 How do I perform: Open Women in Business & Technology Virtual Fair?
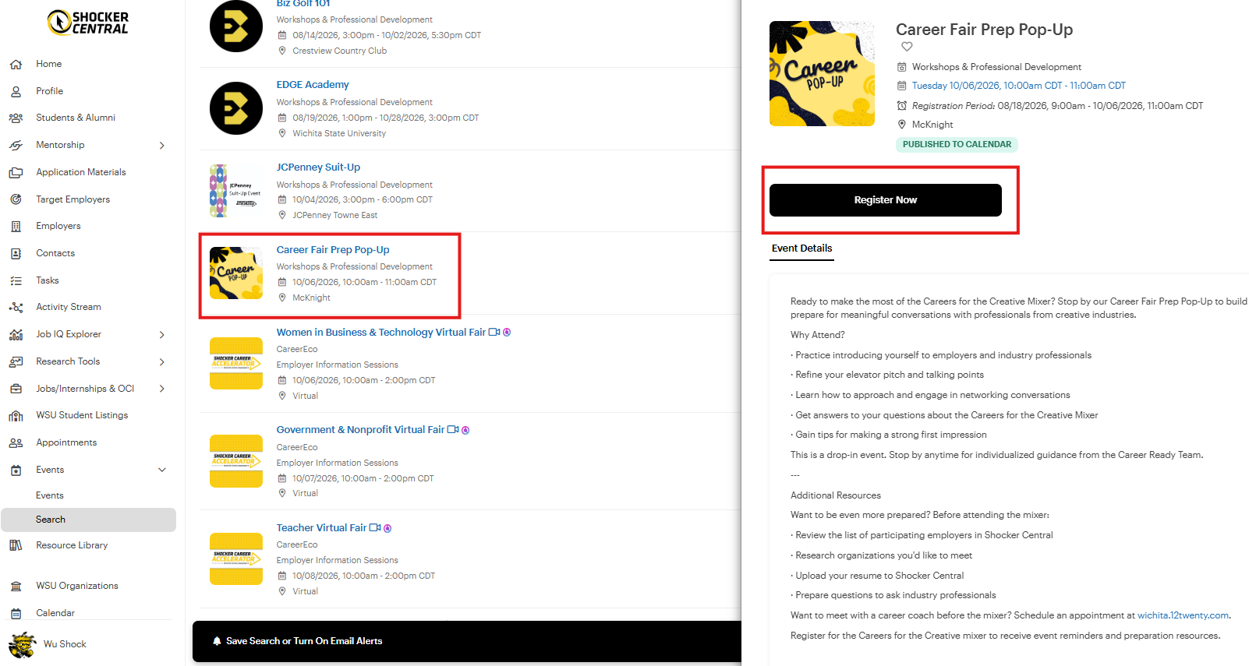[380, 333]
